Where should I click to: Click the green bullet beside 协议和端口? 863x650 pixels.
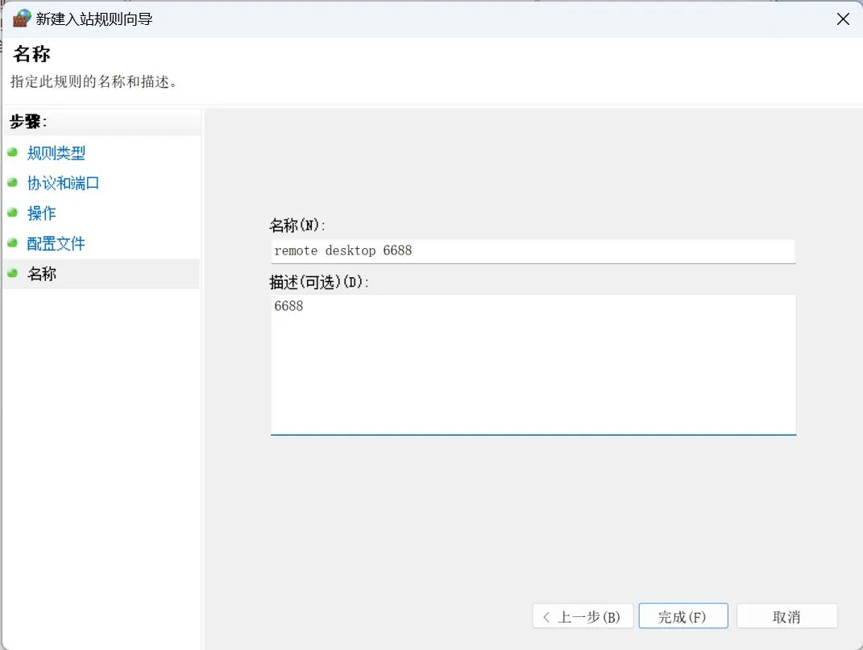(13, 182)
